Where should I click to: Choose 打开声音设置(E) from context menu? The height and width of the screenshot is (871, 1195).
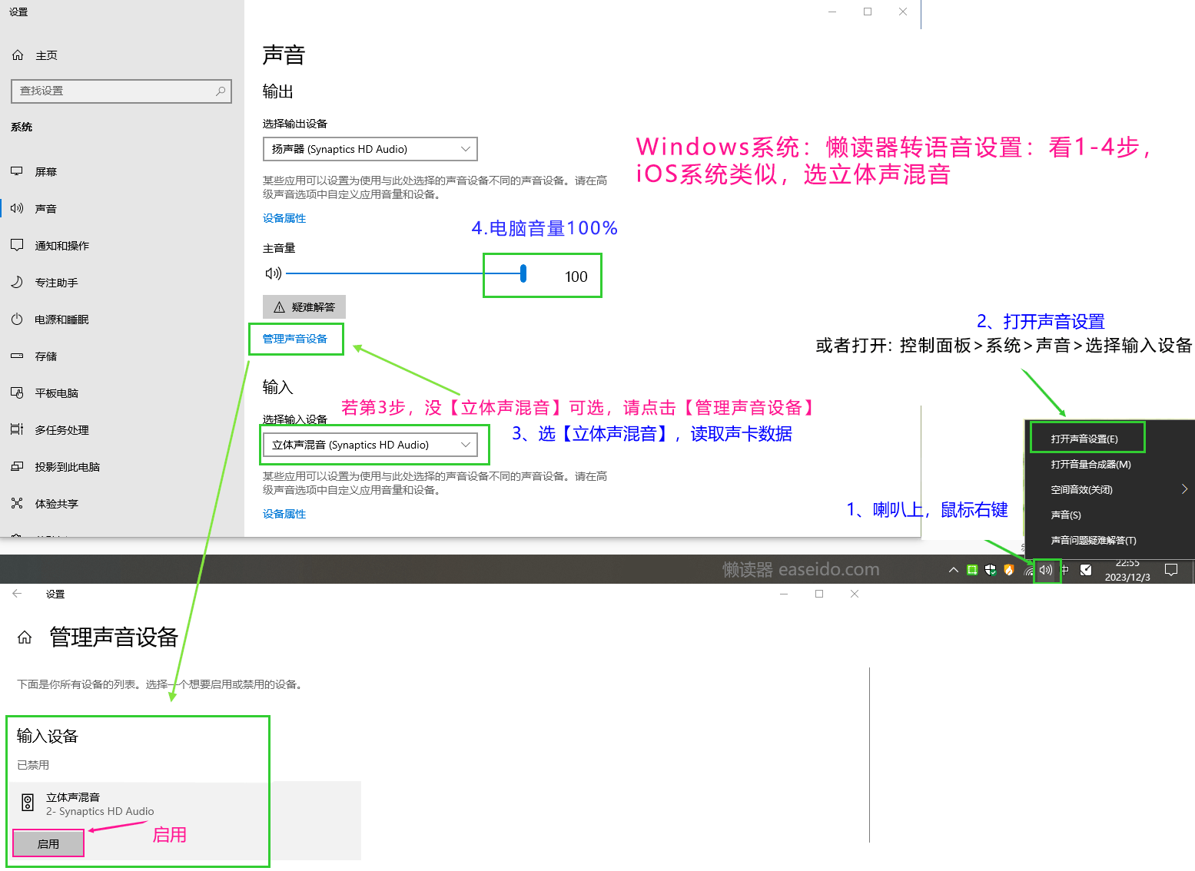point(1084,439)
